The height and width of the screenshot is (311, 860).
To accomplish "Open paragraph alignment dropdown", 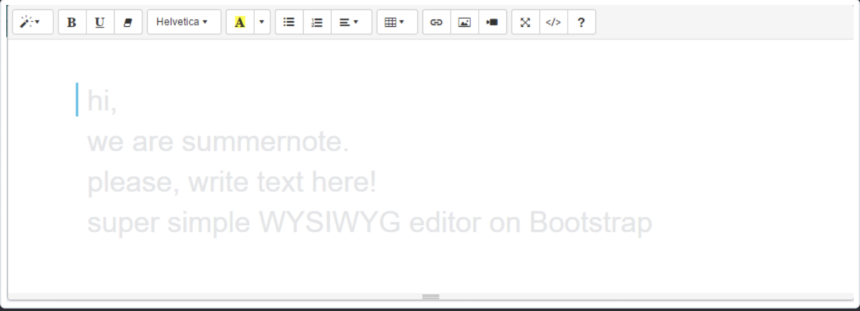I will pos(352,22).
